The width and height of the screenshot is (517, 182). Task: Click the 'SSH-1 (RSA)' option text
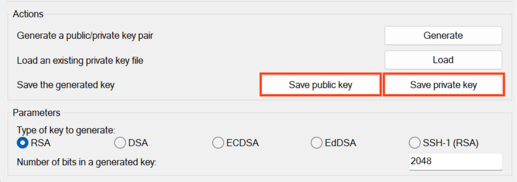coord(450,143)
